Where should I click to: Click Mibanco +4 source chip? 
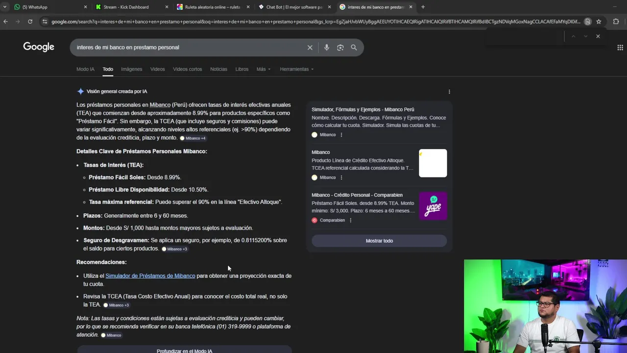pos(193,138)
